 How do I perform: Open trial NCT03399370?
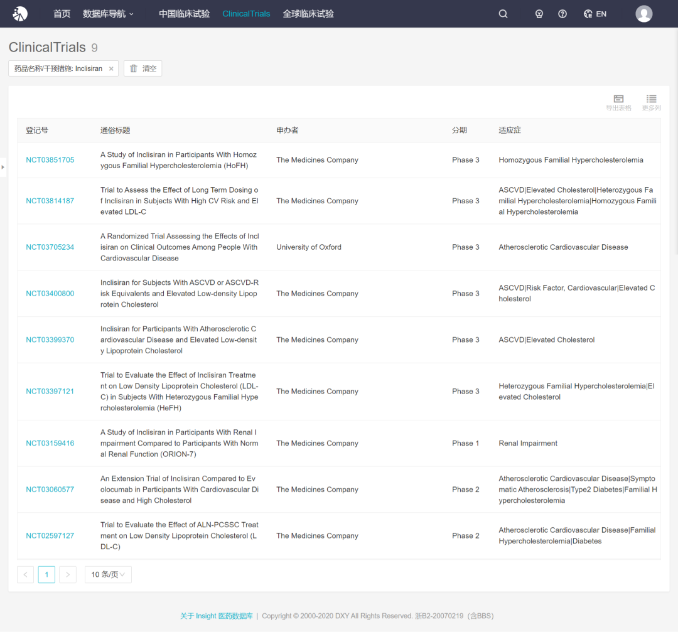pyautogui.click(x=50, y=340)
